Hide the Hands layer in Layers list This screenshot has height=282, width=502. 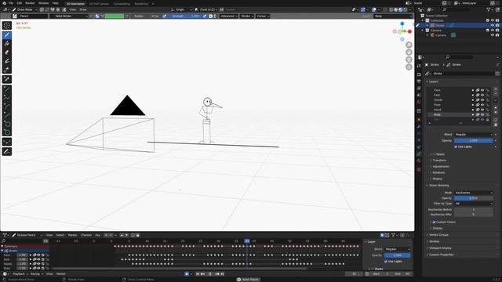482,99
